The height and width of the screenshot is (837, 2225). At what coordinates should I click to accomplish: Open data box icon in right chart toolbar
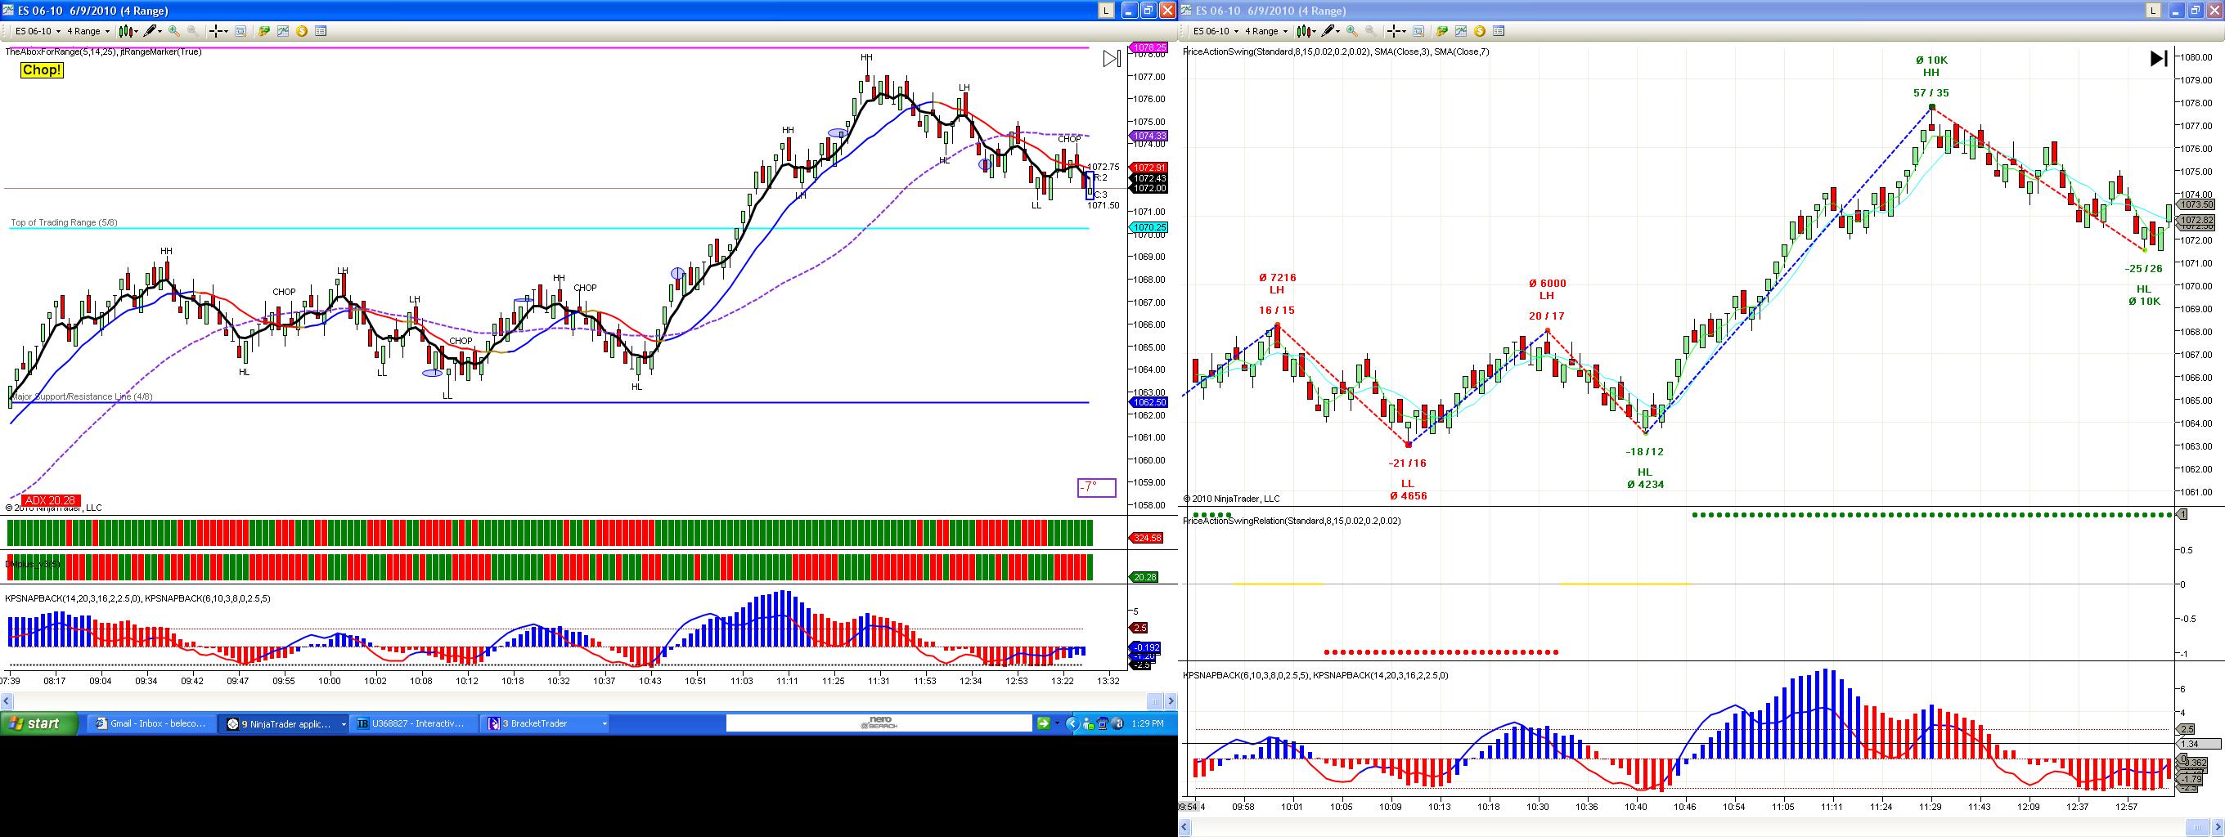(x=1499, y=31)
